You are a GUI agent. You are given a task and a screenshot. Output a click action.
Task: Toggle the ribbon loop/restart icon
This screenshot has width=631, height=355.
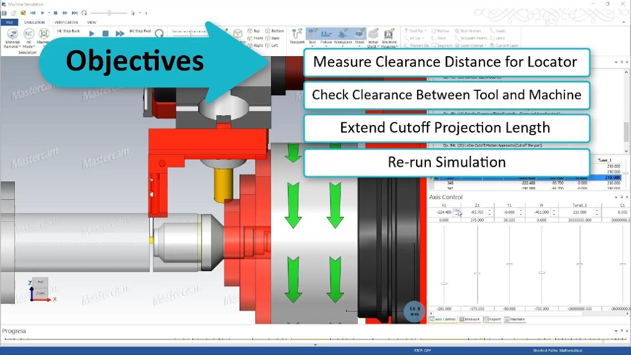pyautogui.click(x=159, y=34)
